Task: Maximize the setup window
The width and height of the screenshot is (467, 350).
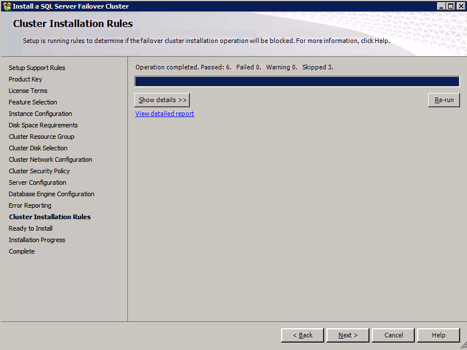Action: 450,6
